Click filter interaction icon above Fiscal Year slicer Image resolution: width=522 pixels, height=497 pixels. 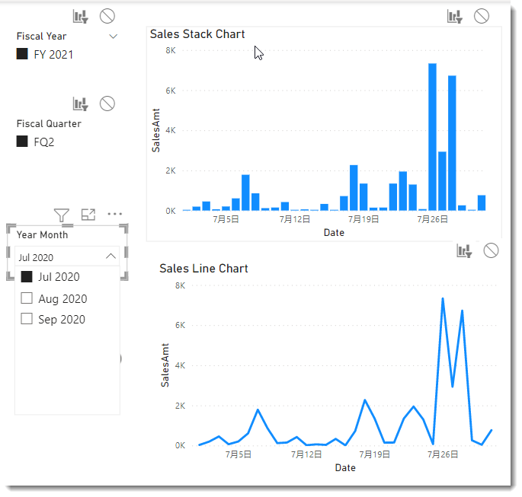[81, 16]
